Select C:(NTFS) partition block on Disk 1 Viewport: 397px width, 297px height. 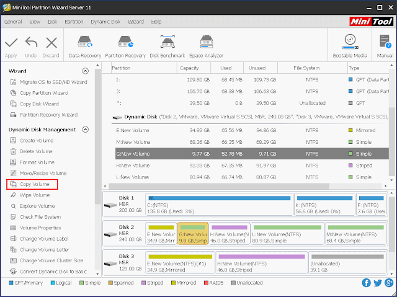(219, 205)
